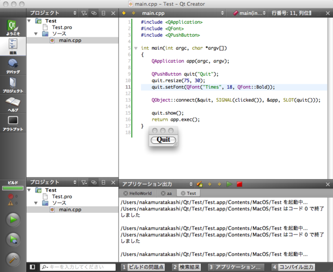Screen dimensions: 333x272
Task: Click the green Run button in sidebar
Action: pyautogui.click(x=13, y=220)
